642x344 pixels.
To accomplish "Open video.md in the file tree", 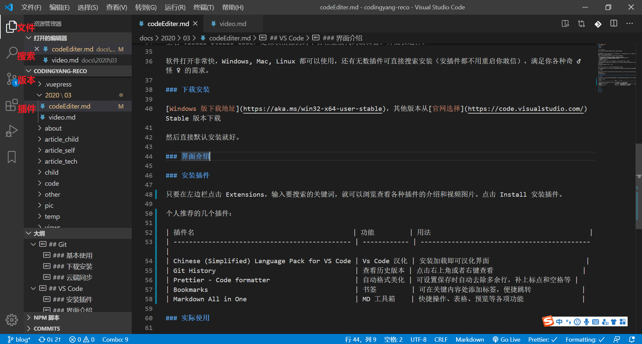I will [x=78, y=117].
